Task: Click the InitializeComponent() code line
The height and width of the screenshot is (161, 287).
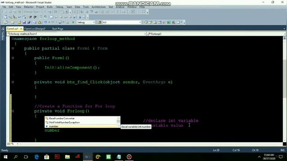Action: [x=72, y=68]
